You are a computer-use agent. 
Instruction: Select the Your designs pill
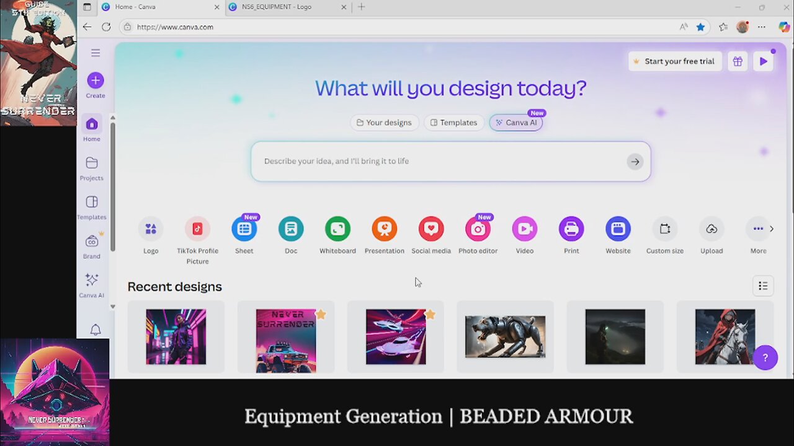[x=385, y=123]
